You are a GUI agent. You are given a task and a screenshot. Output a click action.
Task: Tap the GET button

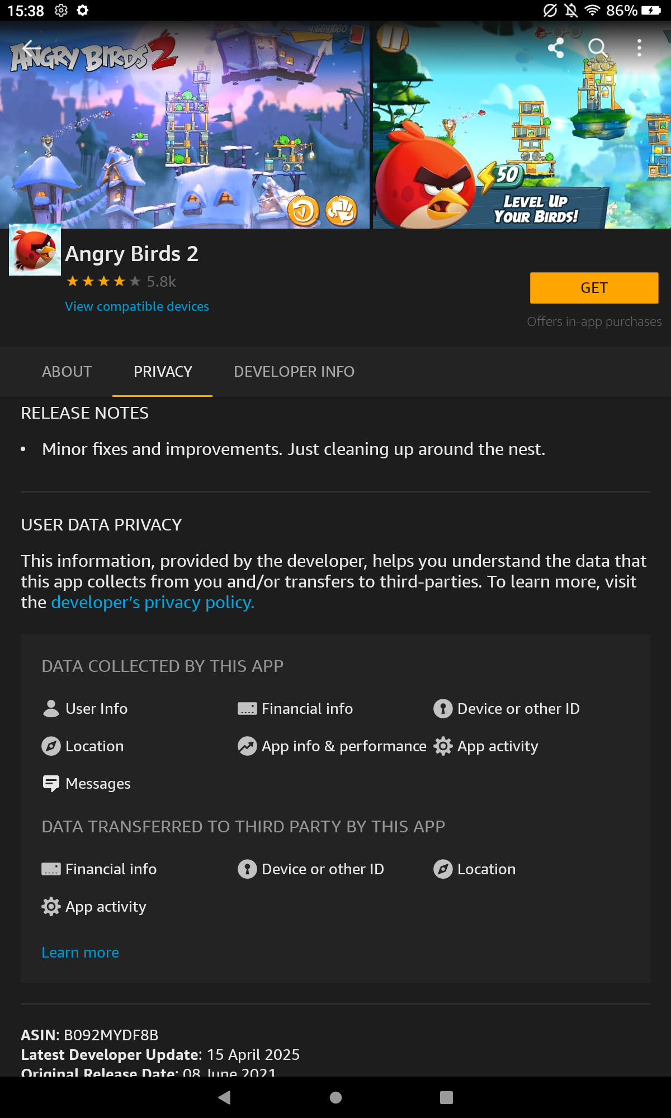pyautogui.click(x=594, y=288)
